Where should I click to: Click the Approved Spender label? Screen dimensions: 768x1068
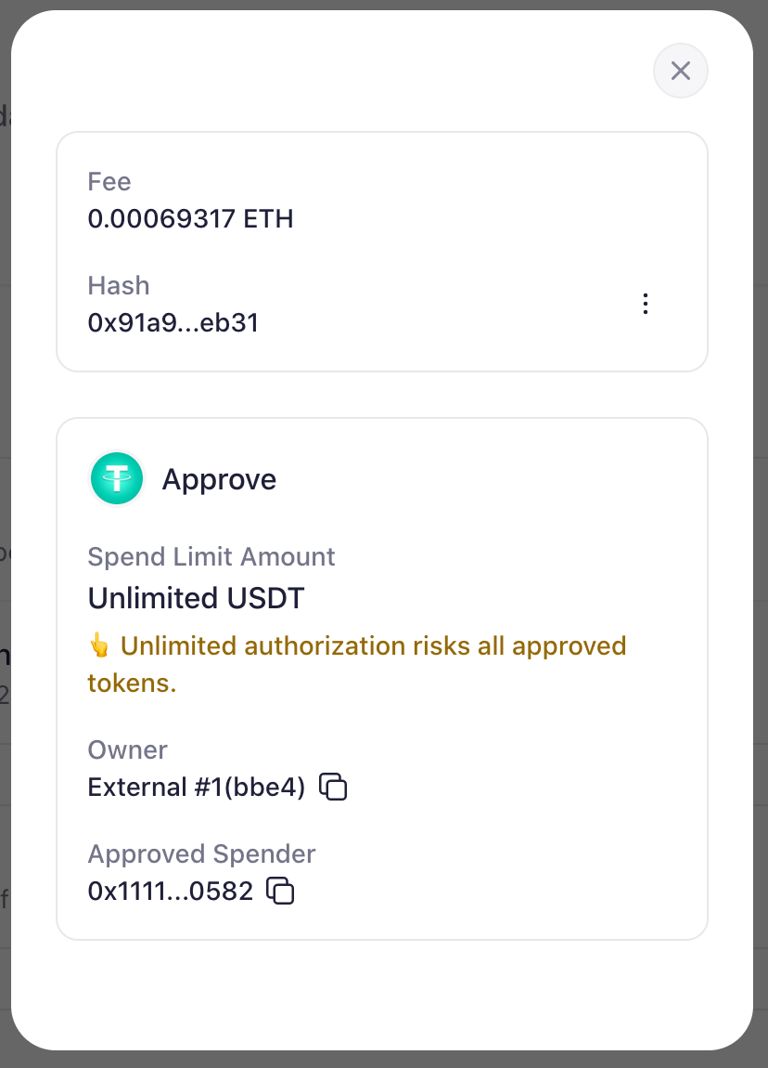pyautogui.click(x=201, y=853)
